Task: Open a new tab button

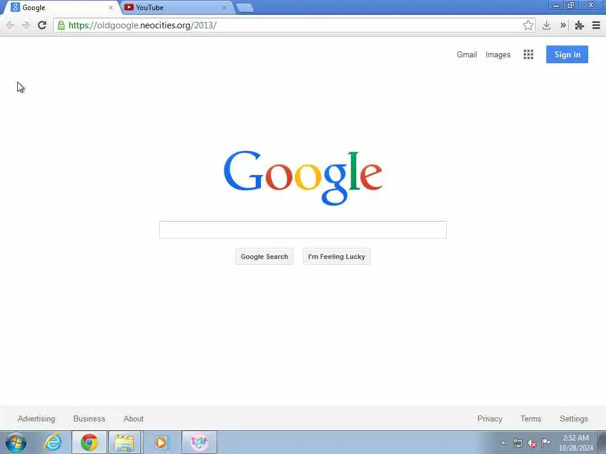Action: pos(244,8)
